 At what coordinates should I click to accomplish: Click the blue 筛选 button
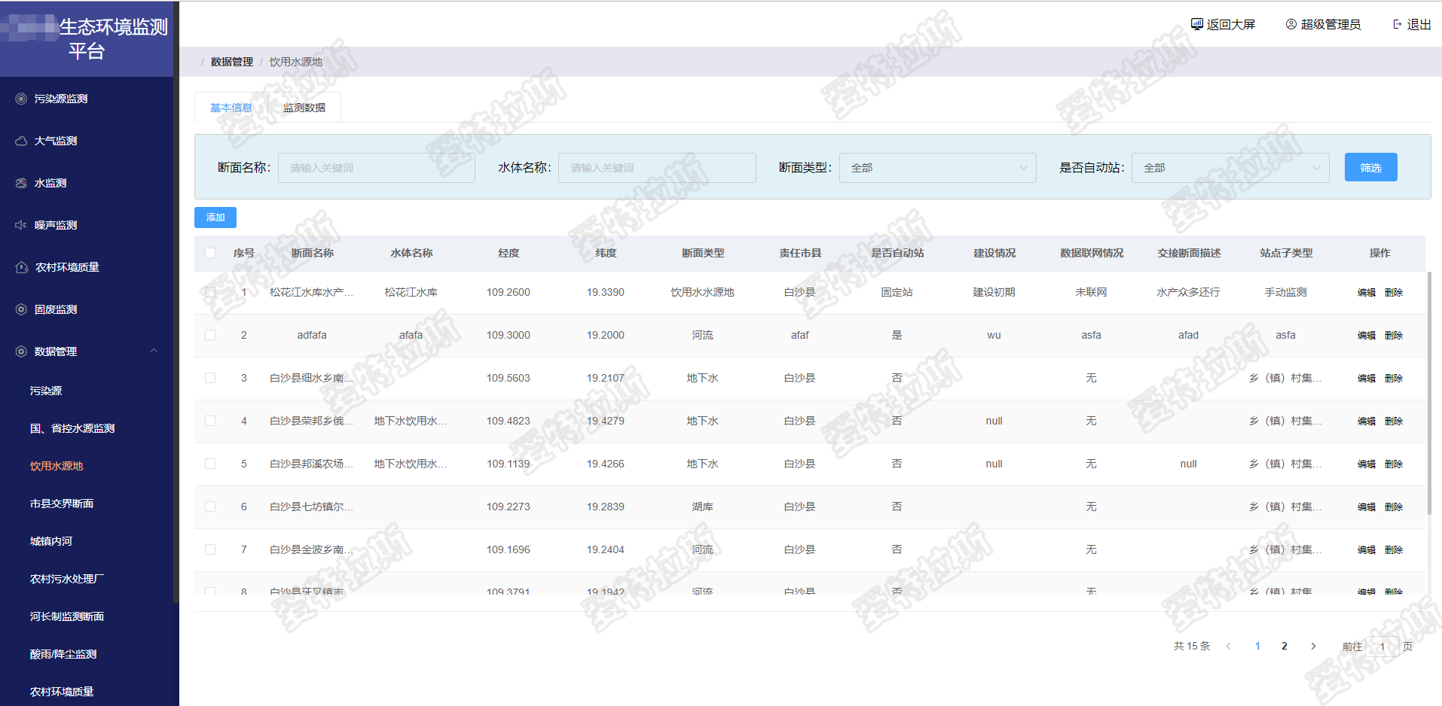click(x=1370, y=167)
